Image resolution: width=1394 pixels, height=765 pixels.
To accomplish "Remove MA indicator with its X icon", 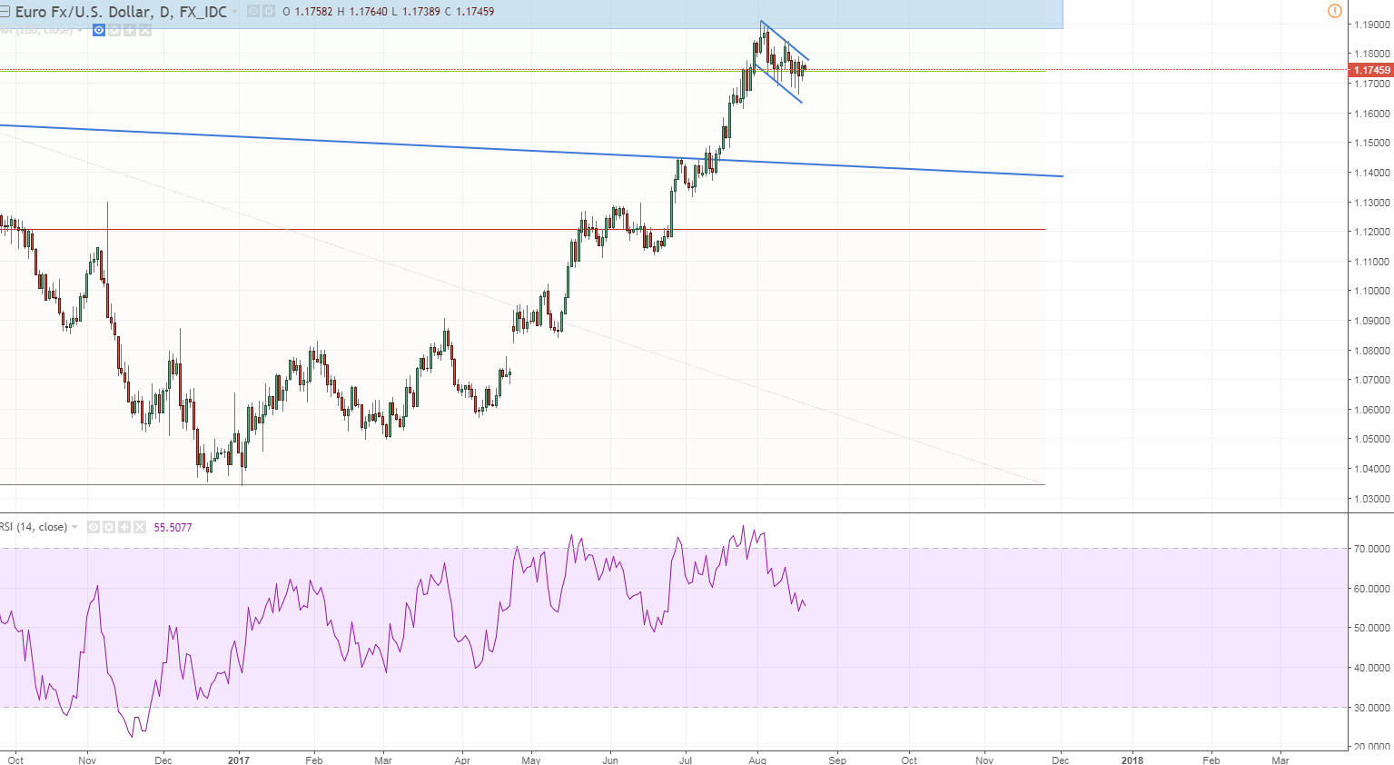I will [x=145, y=30].
